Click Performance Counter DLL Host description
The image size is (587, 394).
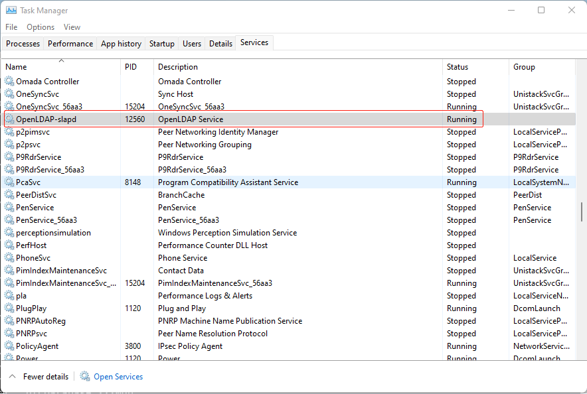pos(212,245)
